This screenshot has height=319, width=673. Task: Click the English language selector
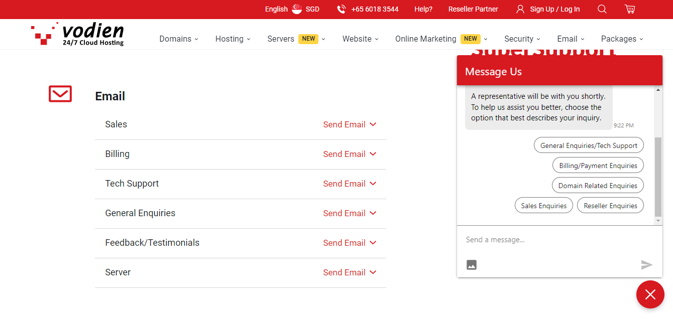point(276,9)
